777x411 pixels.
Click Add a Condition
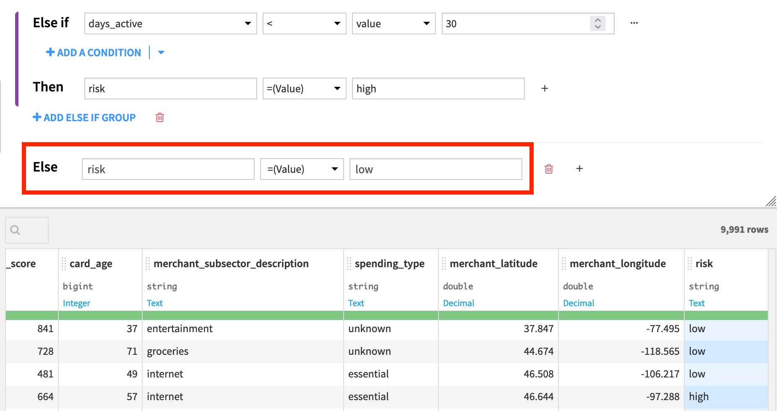pyautogui.click(x=94, y=52)
